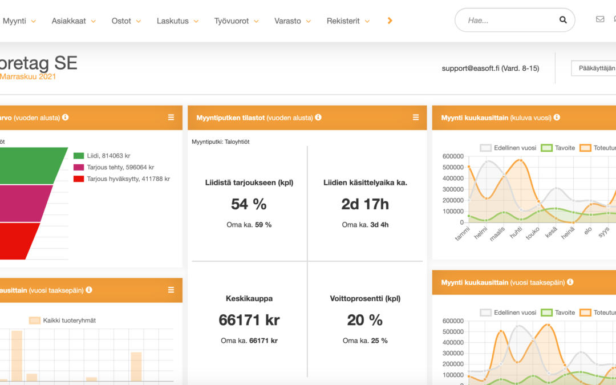Image resolution: width=616 pixels, height=385 pixels.
Task: Expand Asiakkaat dropdown chevron
Action: [x=94, y=21]
